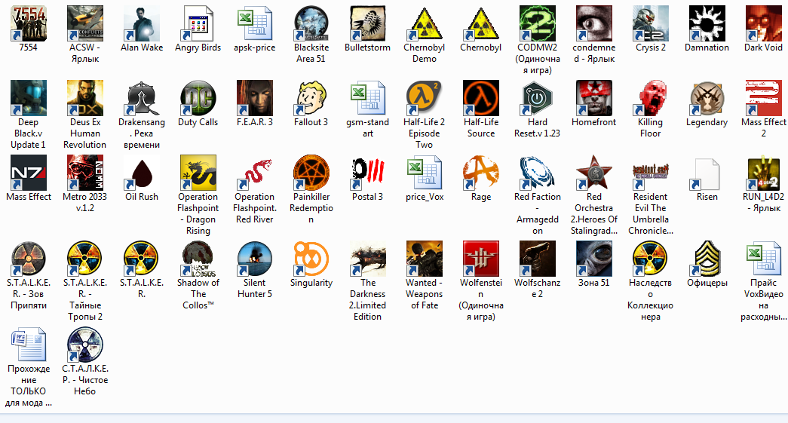Open the Зона 51 alien icon
This screenshot has width=788, height=423.
(594, 259)
